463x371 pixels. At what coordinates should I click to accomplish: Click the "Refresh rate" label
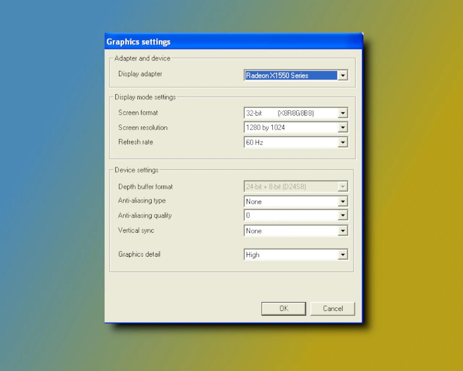point(136,142)
